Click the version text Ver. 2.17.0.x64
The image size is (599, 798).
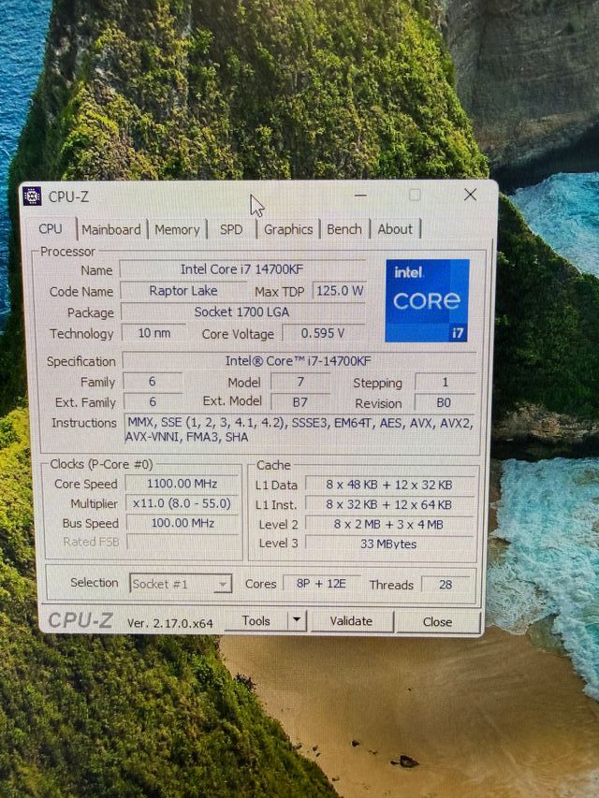coord(170,623)
